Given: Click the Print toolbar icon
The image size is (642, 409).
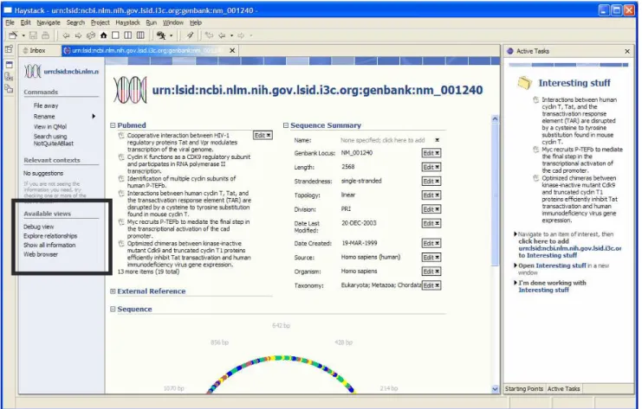Looking at the screenshot, I should 45,35.
